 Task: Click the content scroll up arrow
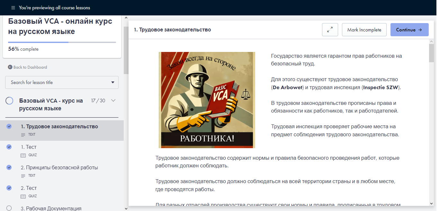[431, 41]
